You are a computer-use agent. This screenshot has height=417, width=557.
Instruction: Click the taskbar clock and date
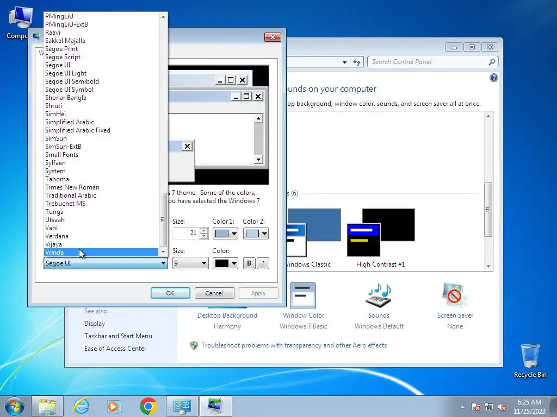(x=529, y=407)
